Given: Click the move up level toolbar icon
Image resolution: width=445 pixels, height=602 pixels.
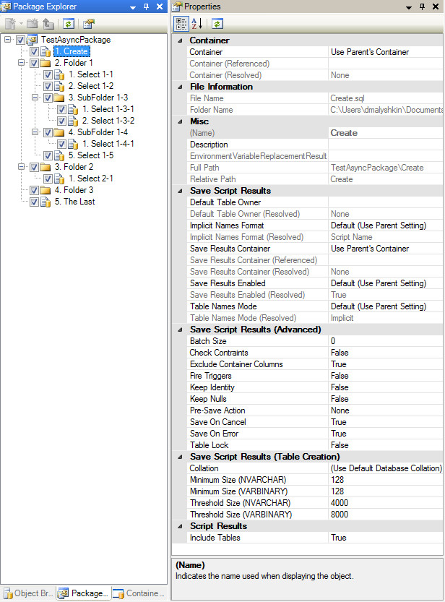Looking at the screenshot, I should pos(48,24).
